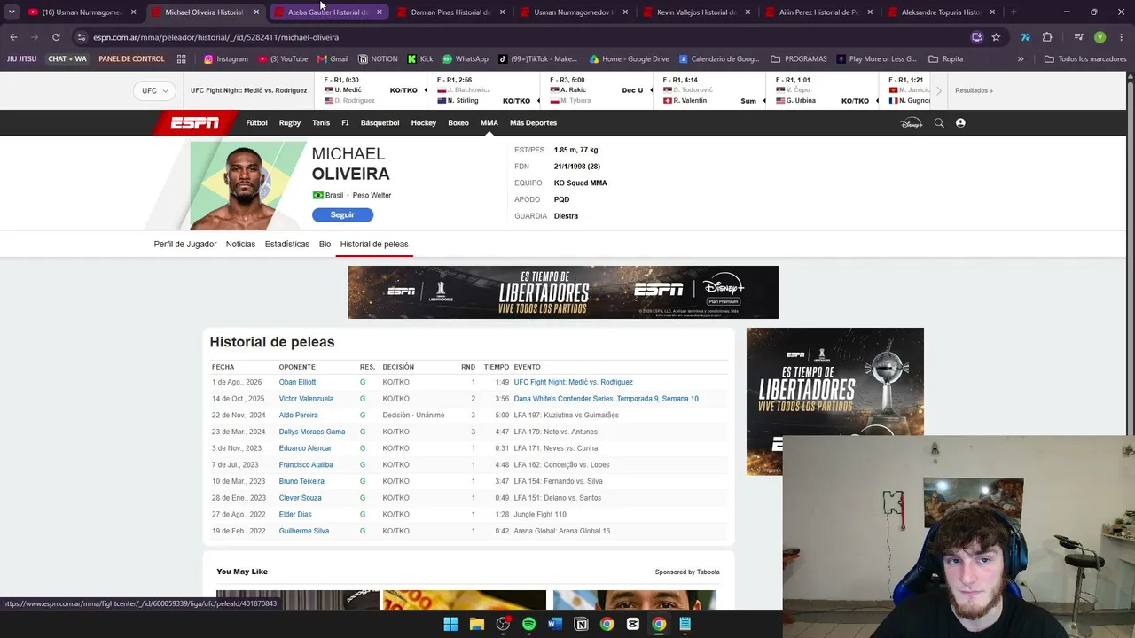
Task: Open CapCut from the taskbar
Action: (x=633, y=624)
